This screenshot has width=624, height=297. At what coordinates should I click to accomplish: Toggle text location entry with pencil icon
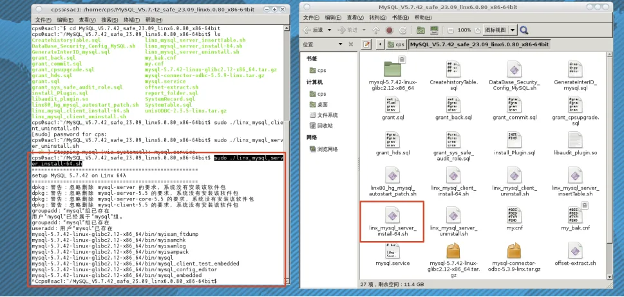pos(366,44)
